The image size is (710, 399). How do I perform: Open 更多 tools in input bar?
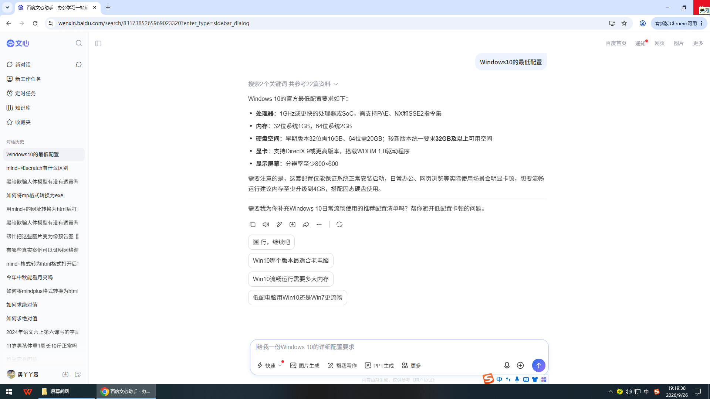[x=411, y=365]
